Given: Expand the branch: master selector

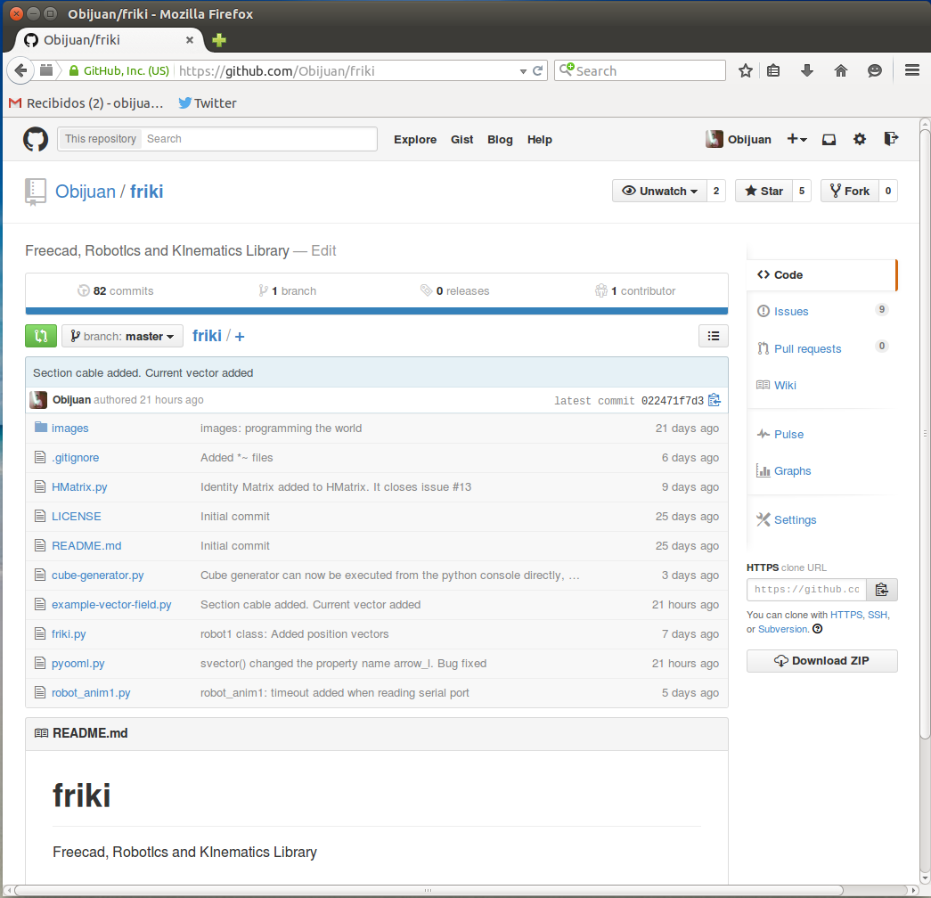Looking at the screenshot, I should pyautogui.click(x=122, y=336).
